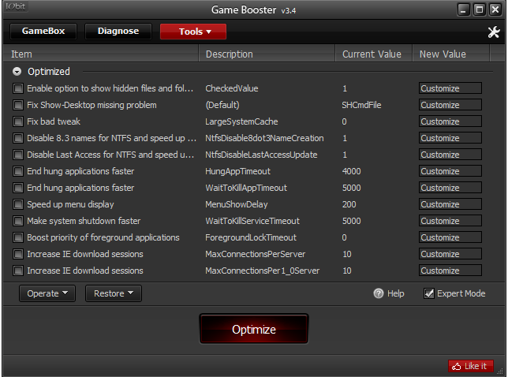Select the MenuShowDelay description
The height and width of the screenshot is (377, 508).
(236, 204)
